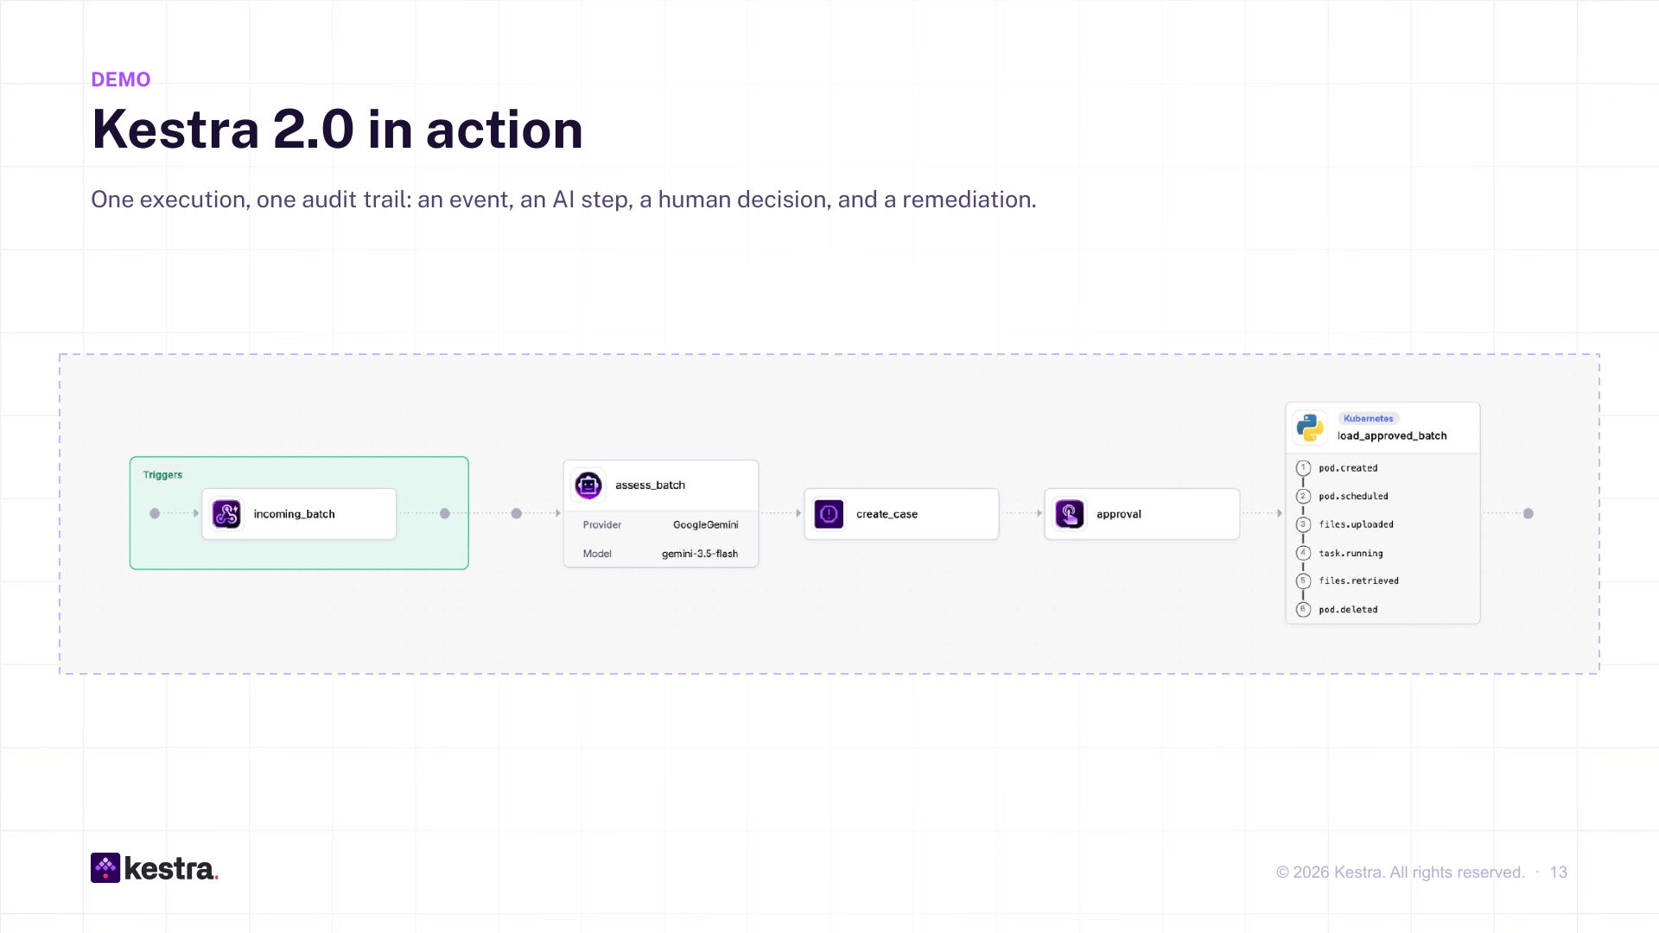This screenshot has height=933, width=1659.
Task: Click the files.uploaded log entry
Action: tap(1356, 524)
